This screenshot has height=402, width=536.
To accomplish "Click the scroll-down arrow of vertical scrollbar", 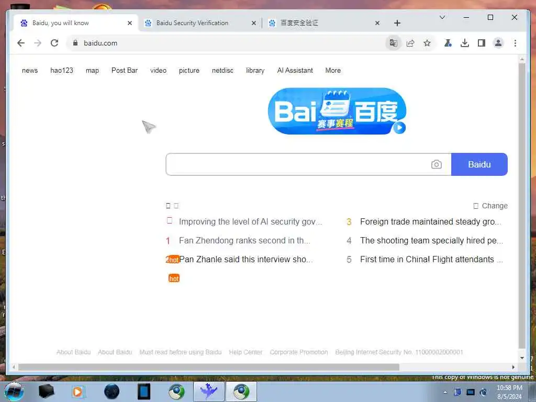I will [522, 358].
